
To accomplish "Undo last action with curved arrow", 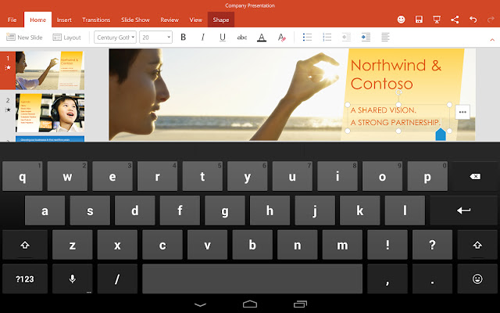I will [x=473, y=20].
